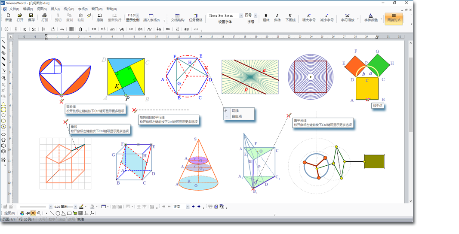The height and width of the screenshot is (234, 459).
Task: Open the 文档结构 document structure panel
Action: click(177, 17)
